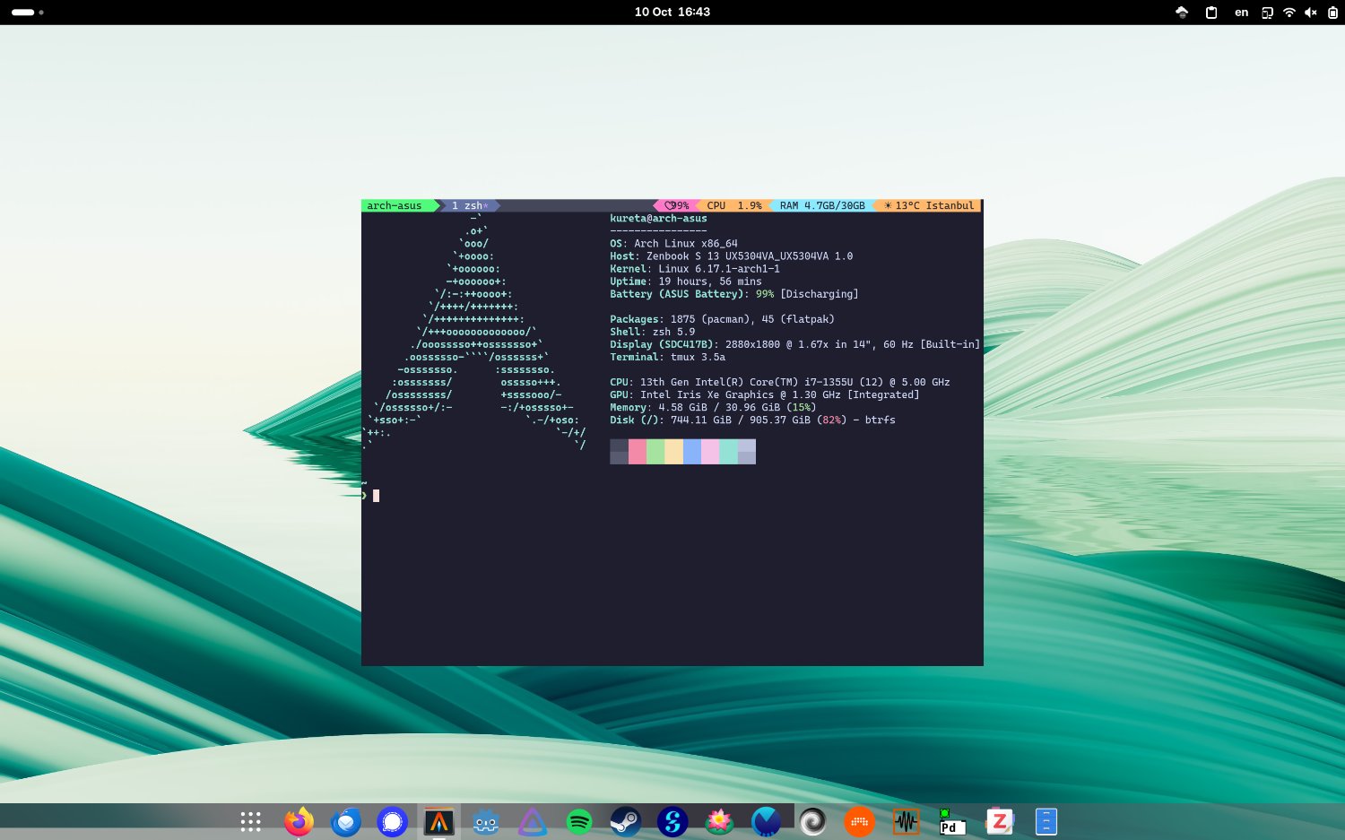Launch Thunderbird mail client
1345x840 pixels.
pos(345,821)
